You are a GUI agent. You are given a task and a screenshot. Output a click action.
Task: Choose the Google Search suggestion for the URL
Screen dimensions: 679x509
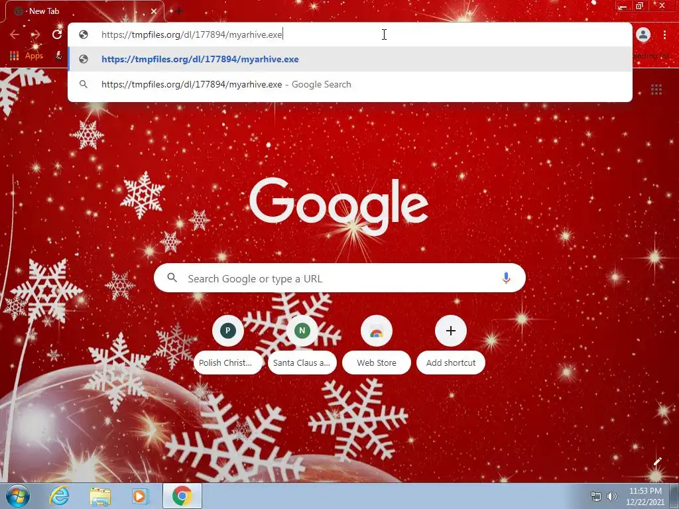pyautogui.click(x=350, y=84)
